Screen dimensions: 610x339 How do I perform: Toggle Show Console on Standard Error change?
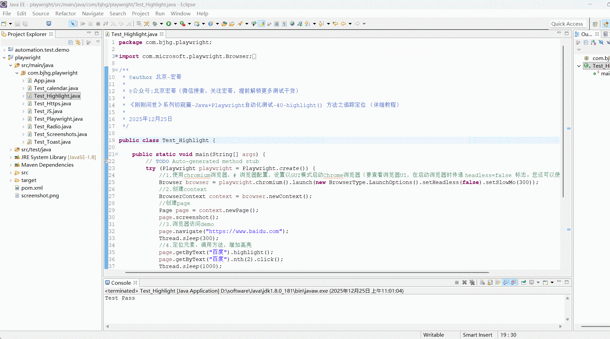point(514,282)
